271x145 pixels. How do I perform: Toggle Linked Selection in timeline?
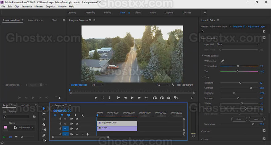pyautogui.click(x=69, y=115)
